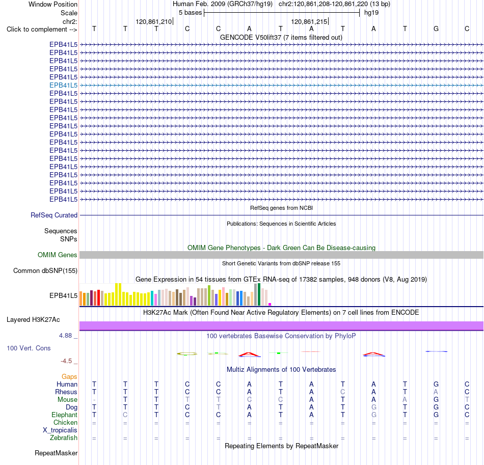
Task: Open Publications: Sequences in Scientific Articles title
Action: tap(281, 224)
